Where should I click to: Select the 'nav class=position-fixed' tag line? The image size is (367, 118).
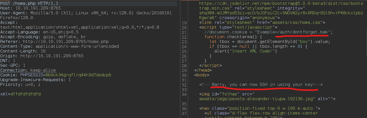tap(260, 108)
